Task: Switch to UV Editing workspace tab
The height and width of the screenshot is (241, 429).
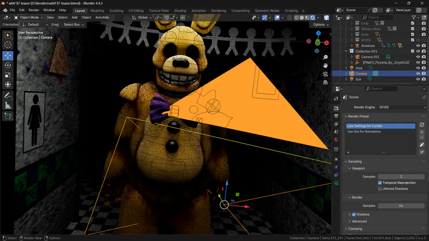Action: pyautogui.click(x=136, y=10)
